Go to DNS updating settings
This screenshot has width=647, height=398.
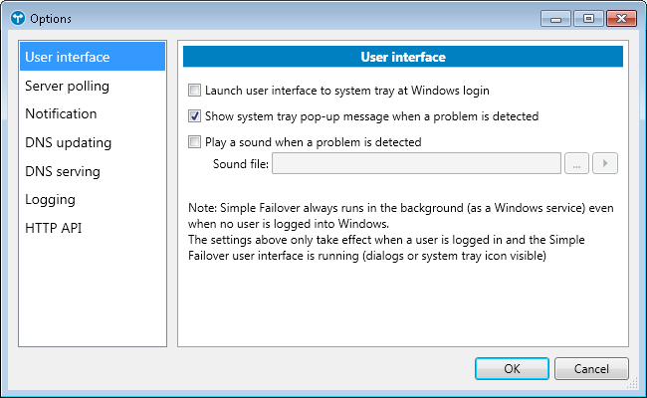tap(69, 142)
